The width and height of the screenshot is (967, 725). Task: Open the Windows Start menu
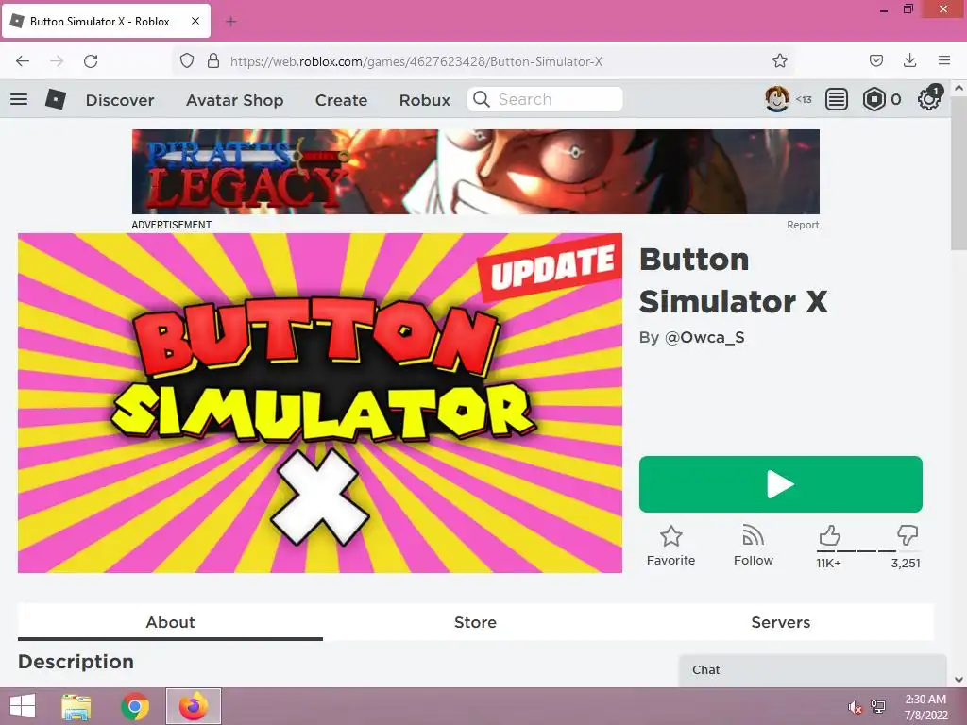coord(23,706)
